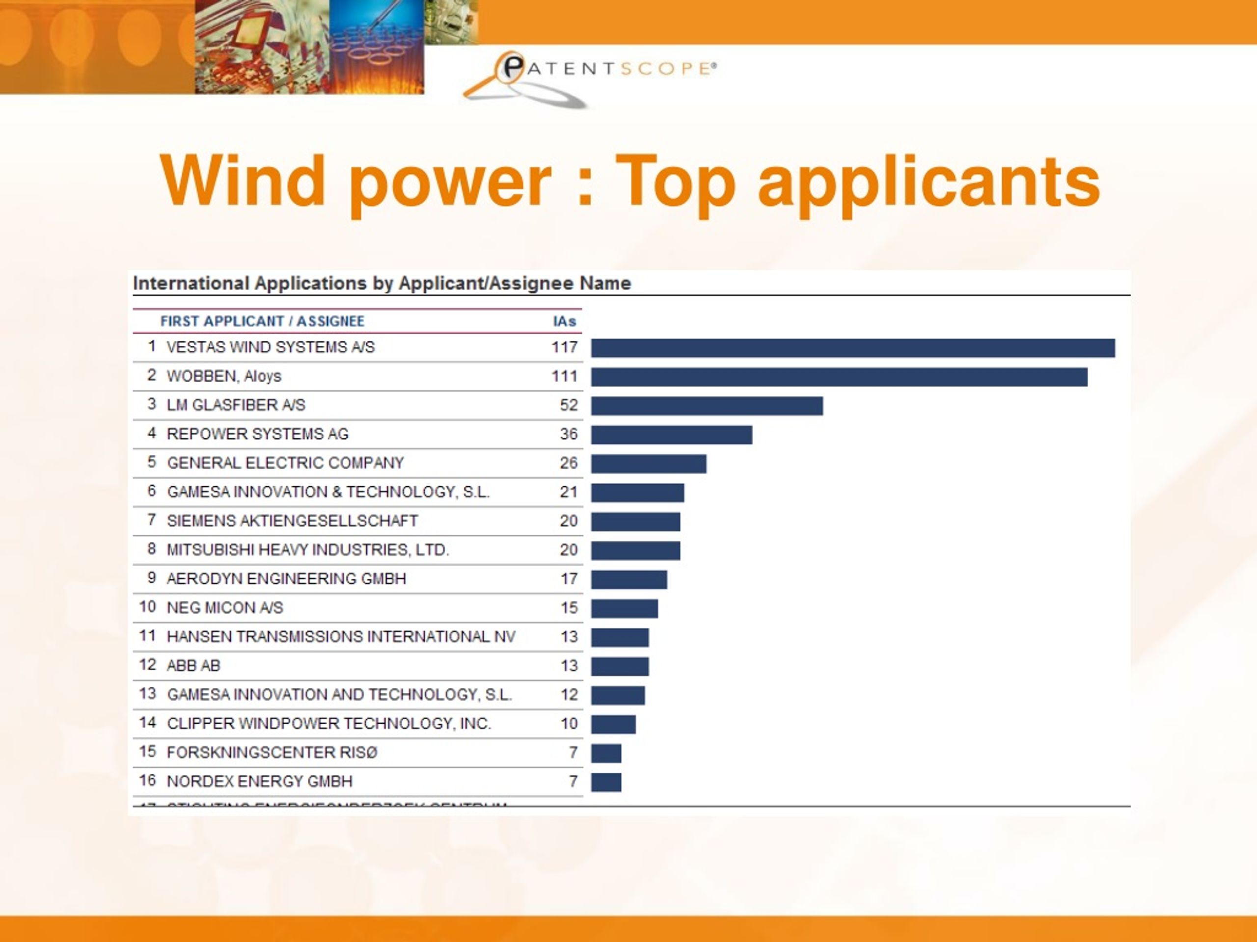
Task: Click the IA count 52 for LM Glasfiber
Action: 569,405
